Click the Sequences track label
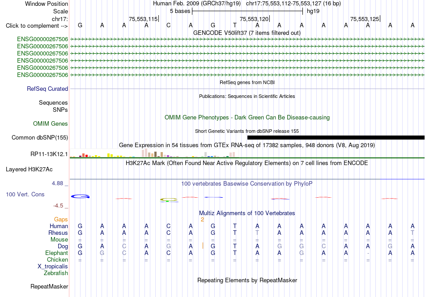 tap(53, 102)
